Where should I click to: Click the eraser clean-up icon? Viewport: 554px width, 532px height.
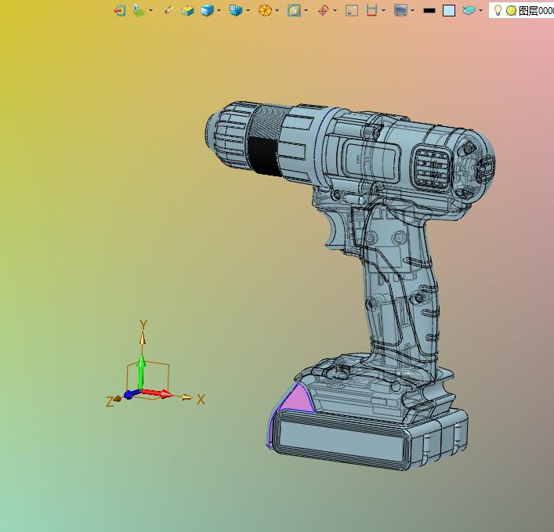(168, 10)
